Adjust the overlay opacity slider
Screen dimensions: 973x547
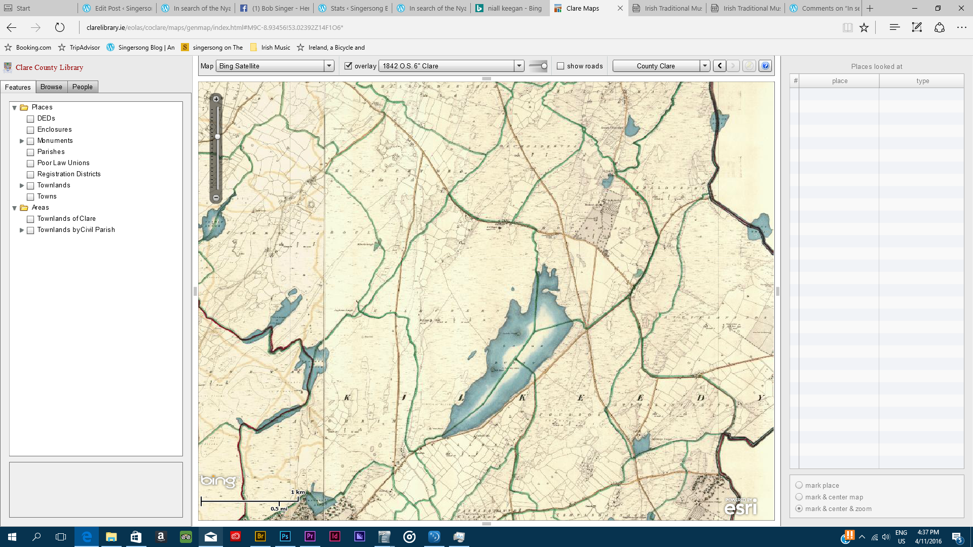544,66
